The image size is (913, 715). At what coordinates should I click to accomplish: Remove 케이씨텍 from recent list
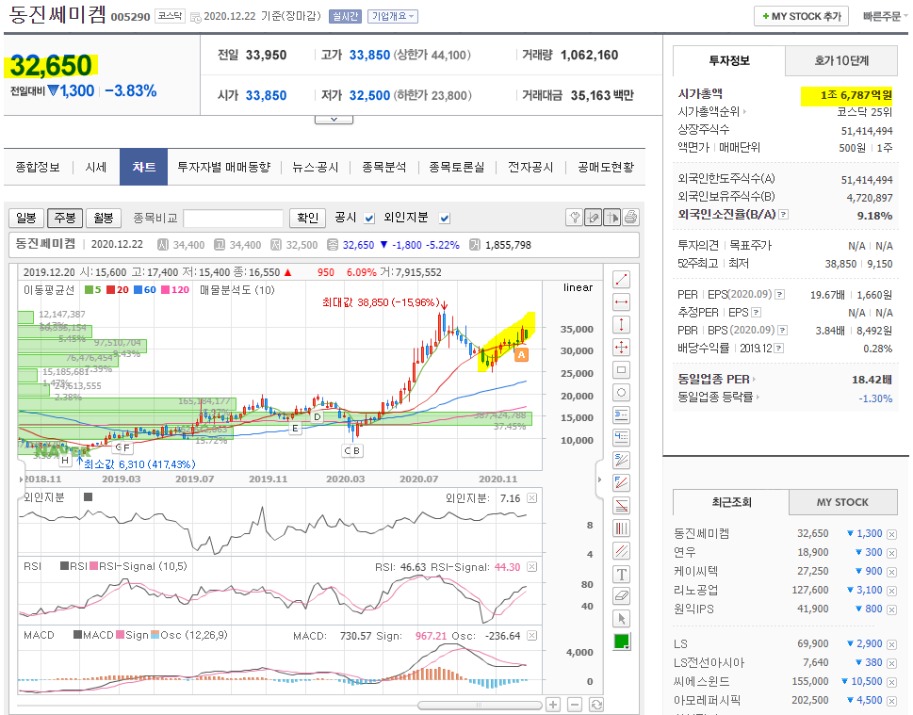(891, 572)
